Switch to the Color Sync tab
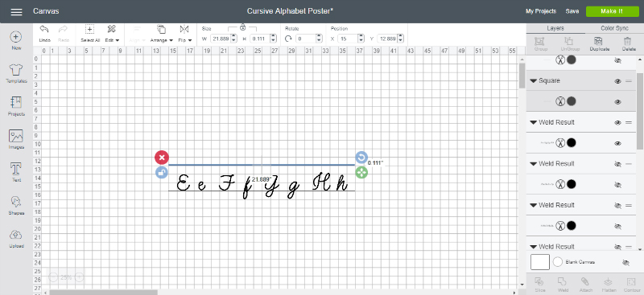644x295 pixels. (614, 28)
